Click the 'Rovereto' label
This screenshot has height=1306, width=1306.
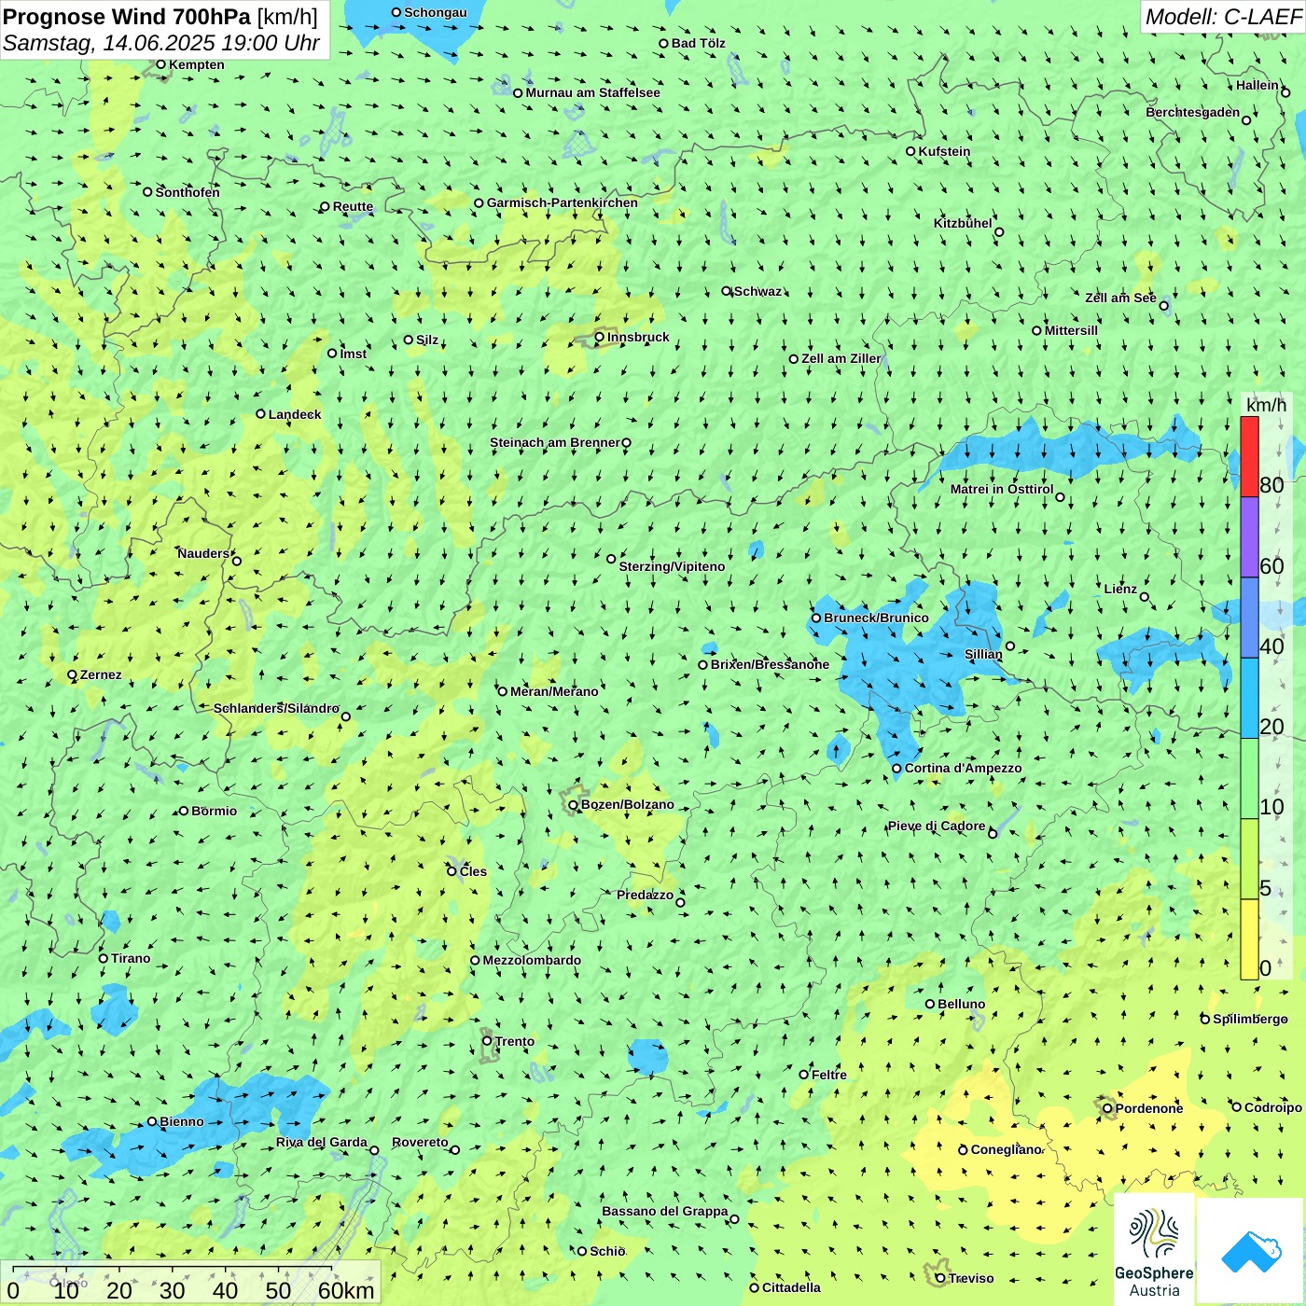(420, 1142)
